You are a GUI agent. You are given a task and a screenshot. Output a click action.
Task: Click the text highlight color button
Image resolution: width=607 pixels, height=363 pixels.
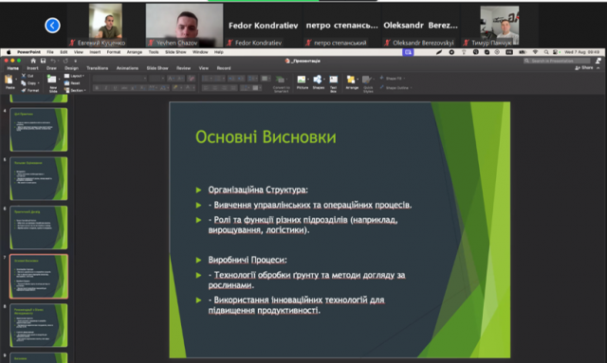coord(176,88)
